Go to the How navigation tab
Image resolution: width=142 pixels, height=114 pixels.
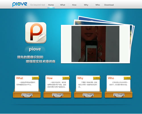[74, 5]
